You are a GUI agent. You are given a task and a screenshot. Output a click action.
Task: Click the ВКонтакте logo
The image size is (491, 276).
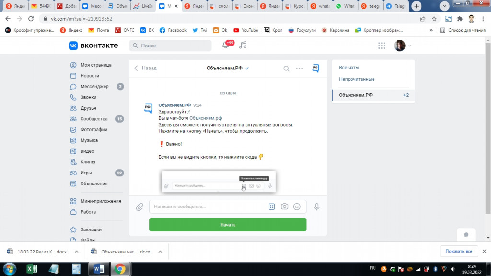click(x=94, y=46)
